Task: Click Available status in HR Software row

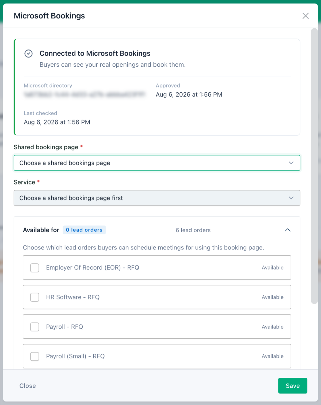Action: (273, 297)
